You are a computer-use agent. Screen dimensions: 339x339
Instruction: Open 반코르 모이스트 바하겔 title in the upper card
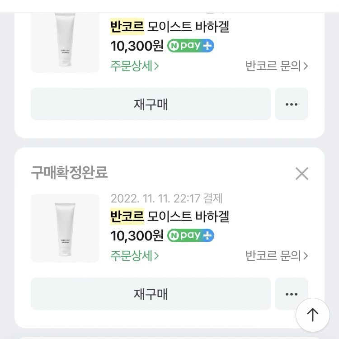[169, 27]
